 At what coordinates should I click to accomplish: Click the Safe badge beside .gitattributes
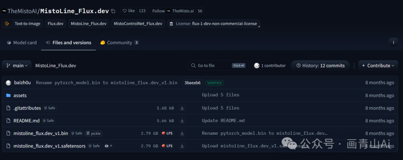tap(50, 108)
